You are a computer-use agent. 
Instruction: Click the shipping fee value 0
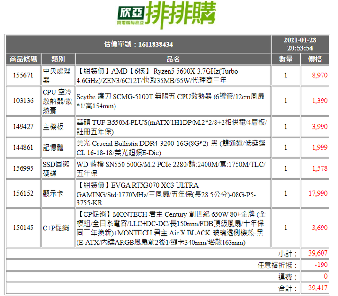(326, 276)
